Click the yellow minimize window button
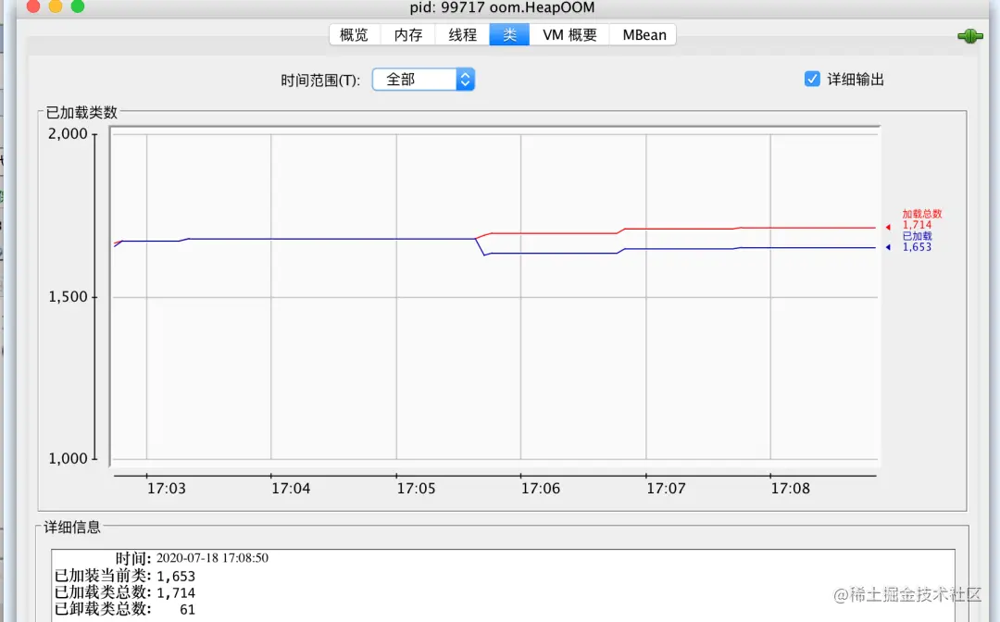1000x622 pixels. [x=56, y=6]
